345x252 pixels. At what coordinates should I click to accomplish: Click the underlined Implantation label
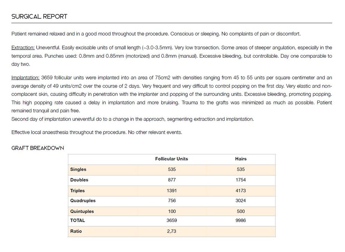[x=26, y=77]
